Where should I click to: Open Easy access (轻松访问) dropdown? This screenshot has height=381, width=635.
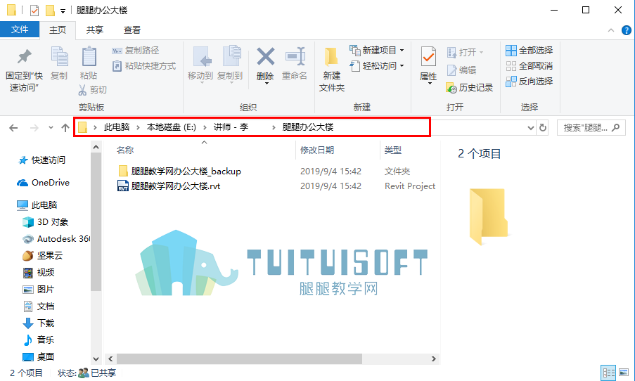[x=377, y=65]
